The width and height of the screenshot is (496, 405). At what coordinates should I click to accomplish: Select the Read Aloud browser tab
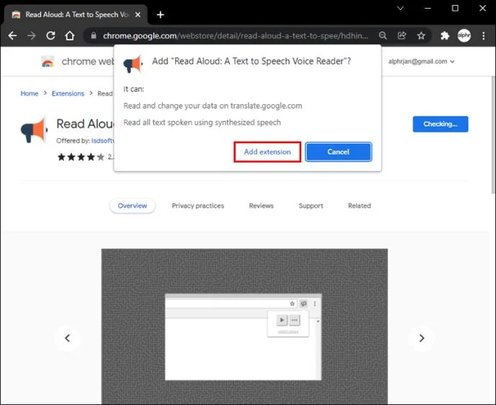coord(76,14)
